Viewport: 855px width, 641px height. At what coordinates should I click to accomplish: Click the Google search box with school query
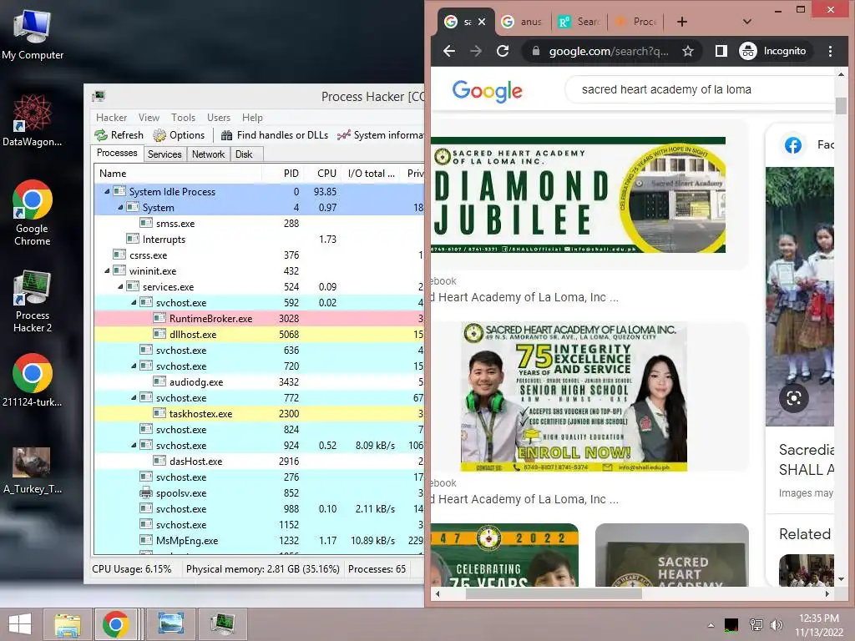(x=701, y=89)
